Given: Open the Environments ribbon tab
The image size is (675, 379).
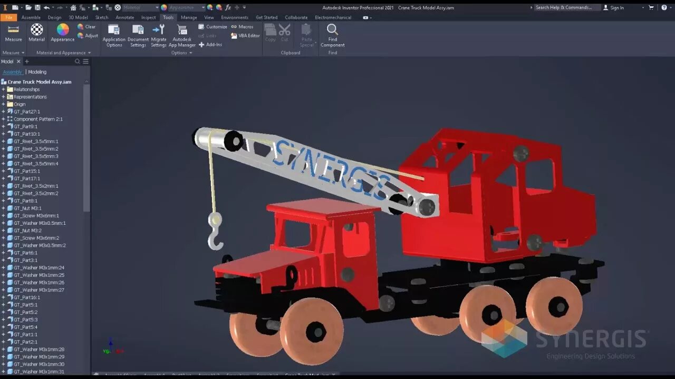Looking at the screenshot, I should pyautogui.click(x=235, y=17).
